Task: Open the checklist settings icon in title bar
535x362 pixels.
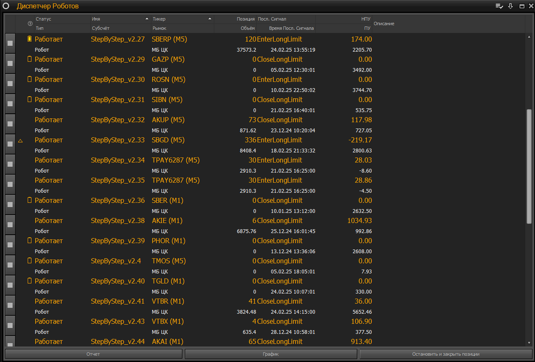Action: tap(499, 6)
